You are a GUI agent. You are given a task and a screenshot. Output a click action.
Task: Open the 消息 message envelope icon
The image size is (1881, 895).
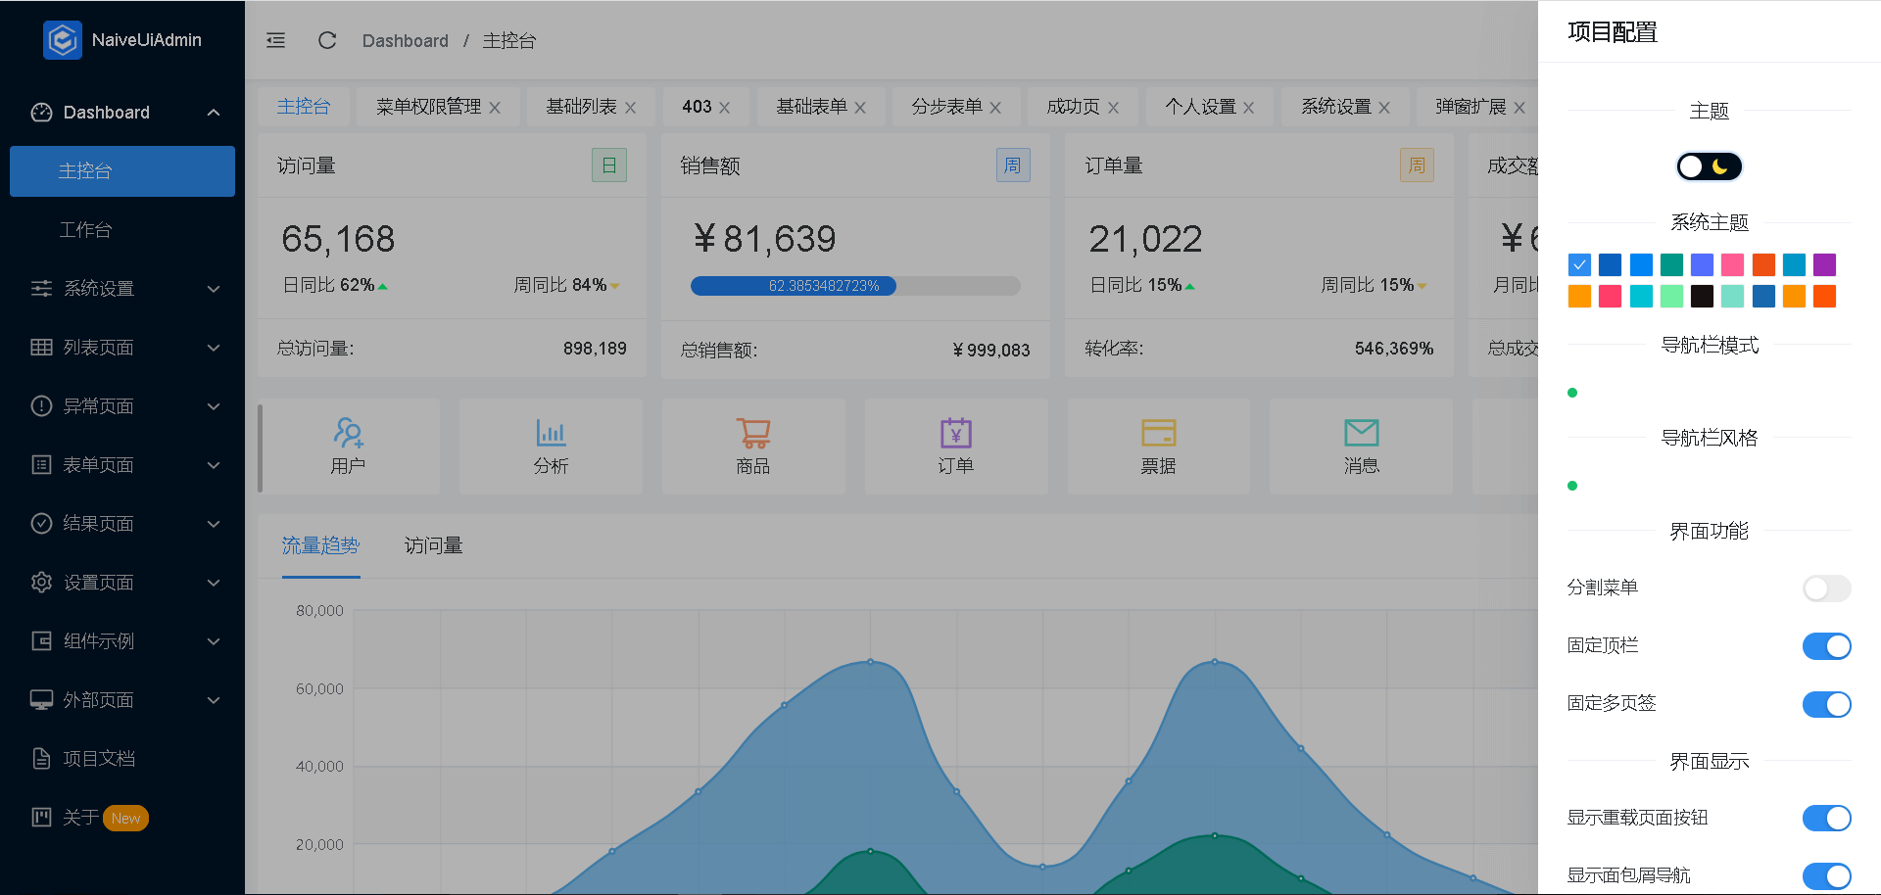coord(1361,433)
